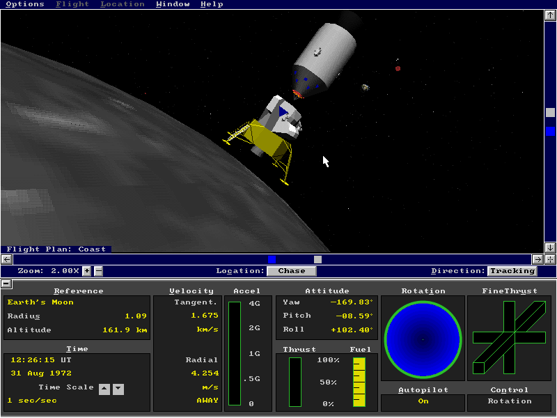Toggle the Autopilot On setting
The width and height of the screenshot is (557, 418).
click(422, 403)
